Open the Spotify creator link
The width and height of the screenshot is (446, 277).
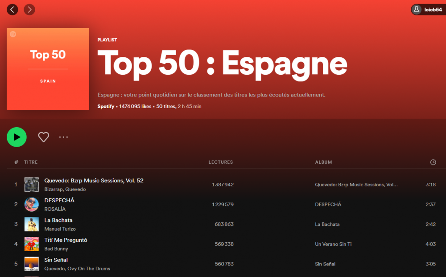[106, 106]
